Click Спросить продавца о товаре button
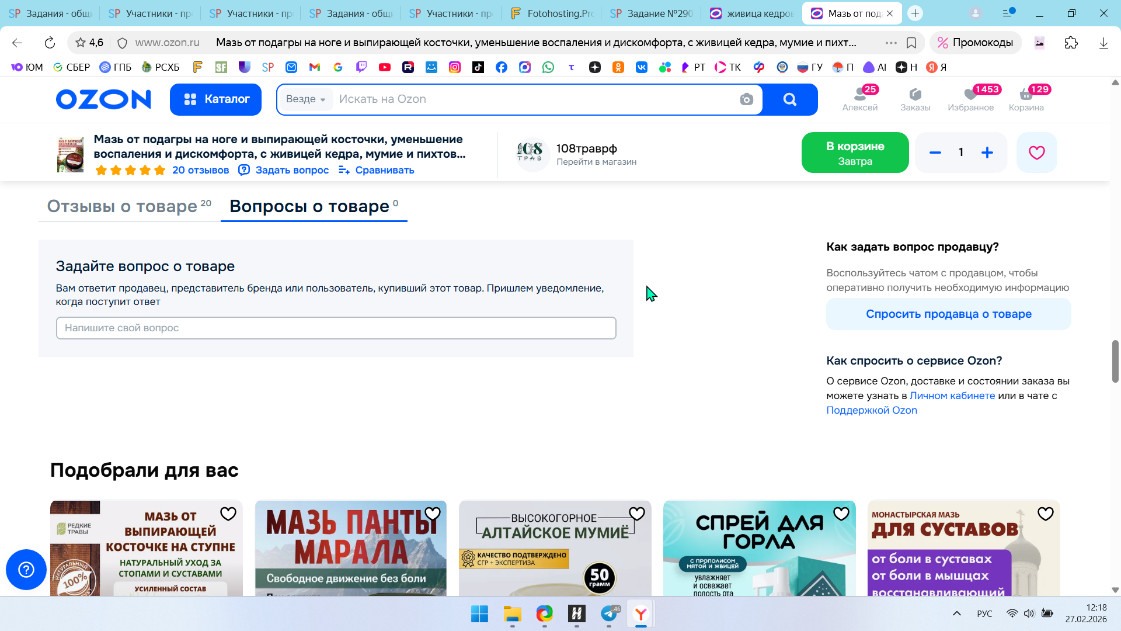The height and width of the screenshot is (631, 1121). click(948, 314)
